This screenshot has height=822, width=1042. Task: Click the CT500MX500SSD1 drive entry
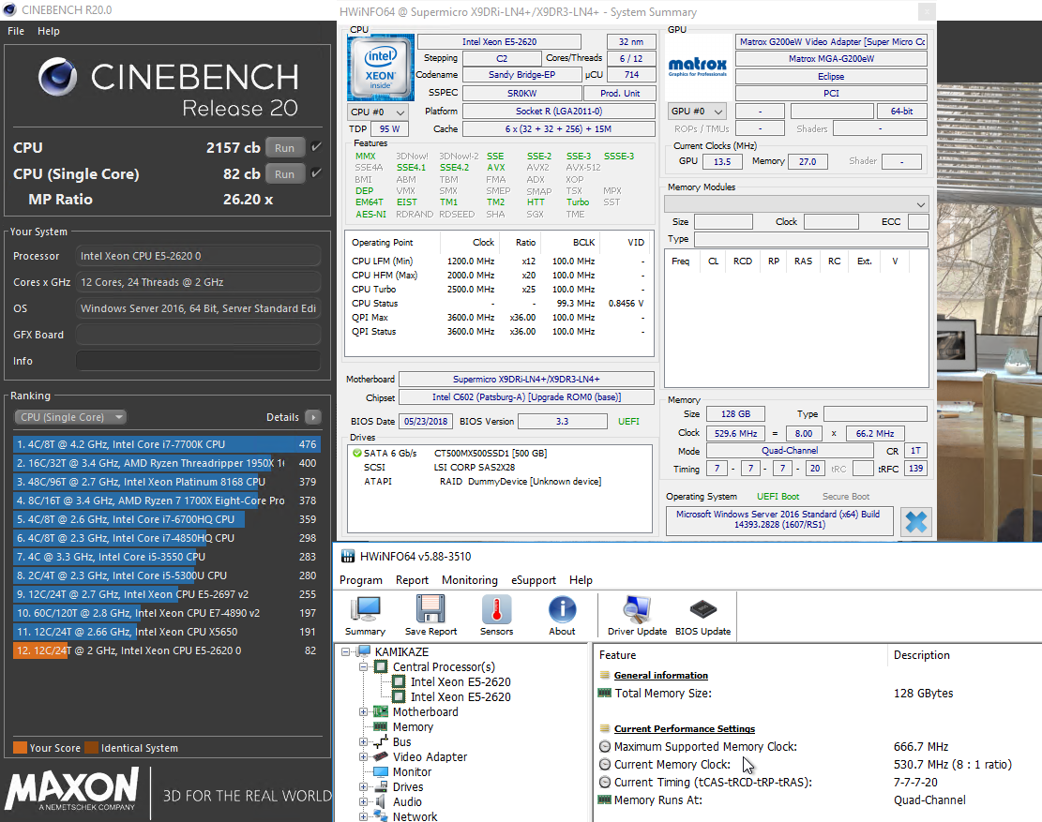(491, 453)
